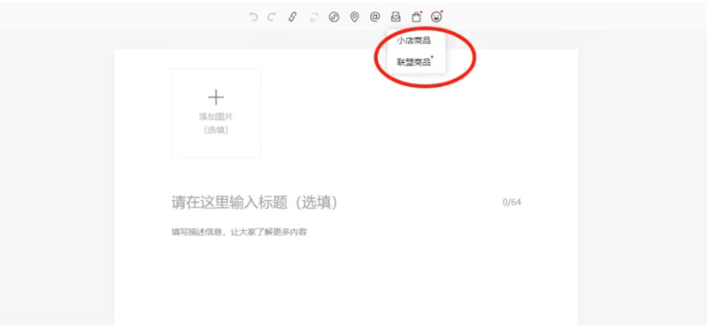Click the plus sign to upload image
Viewport: 707px width, 330px height.
(x=216, y=97)
